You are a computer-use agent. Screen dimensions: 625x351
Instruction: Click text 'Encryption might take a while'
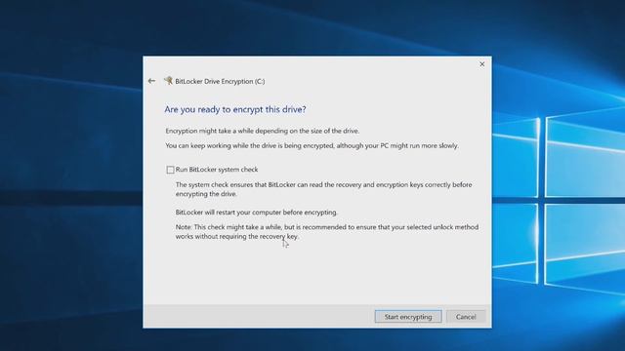point(210,131)
